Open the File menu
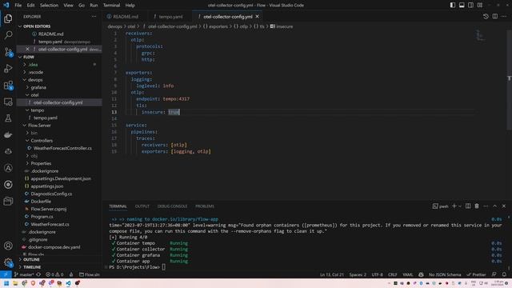Image resolution: width=512 pixels, height=288 pixels. click(18, 6)
